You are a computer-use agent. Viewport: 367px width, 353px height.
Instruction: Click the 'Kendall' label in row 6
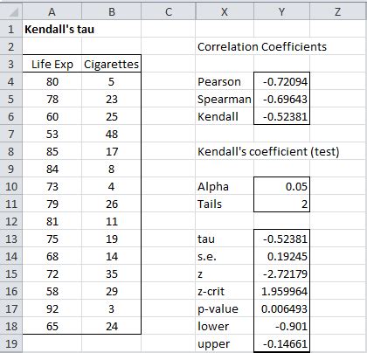(225, 116)
